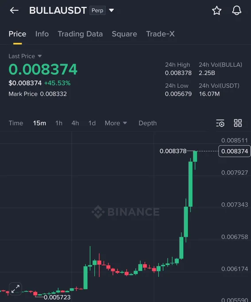Open the Square tab
Screen dimensions: 251x302
click(124, 34)
